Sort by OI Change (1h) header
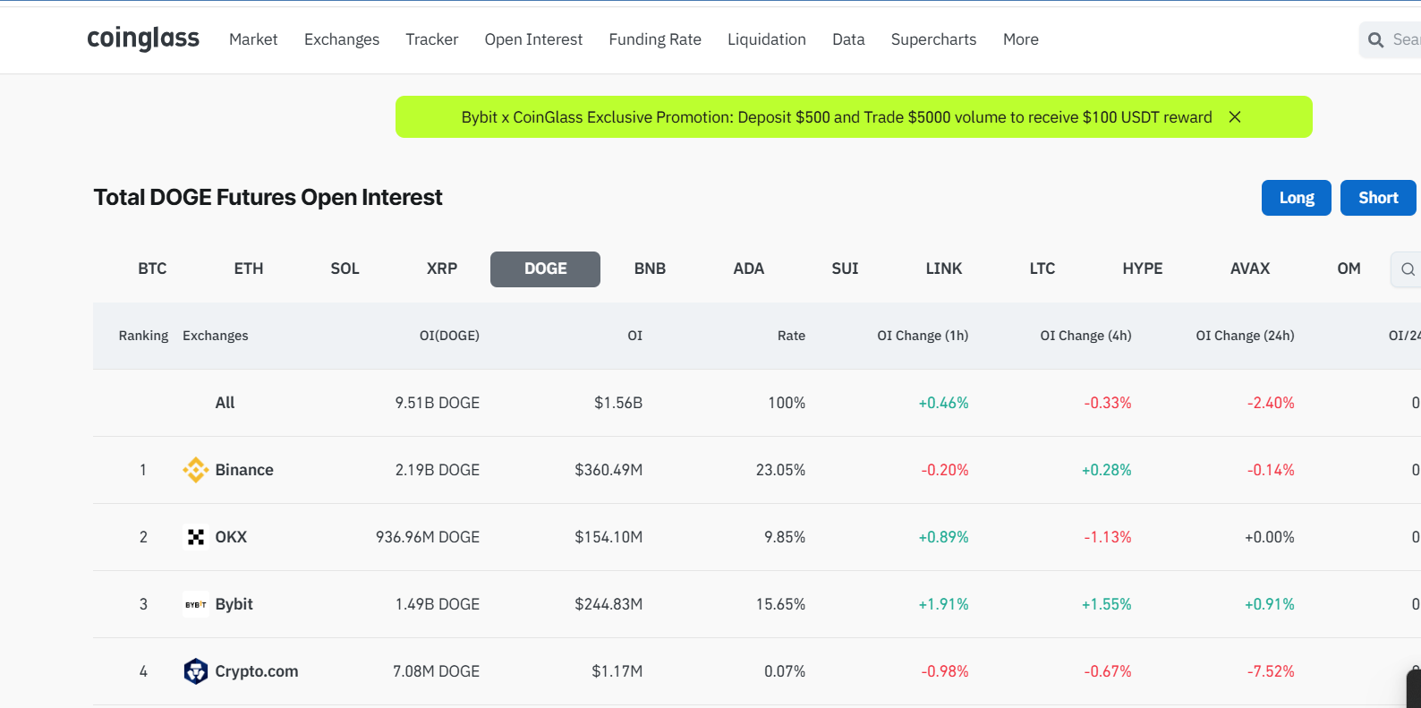The image size is (1421, 708). tap(923, 336)
